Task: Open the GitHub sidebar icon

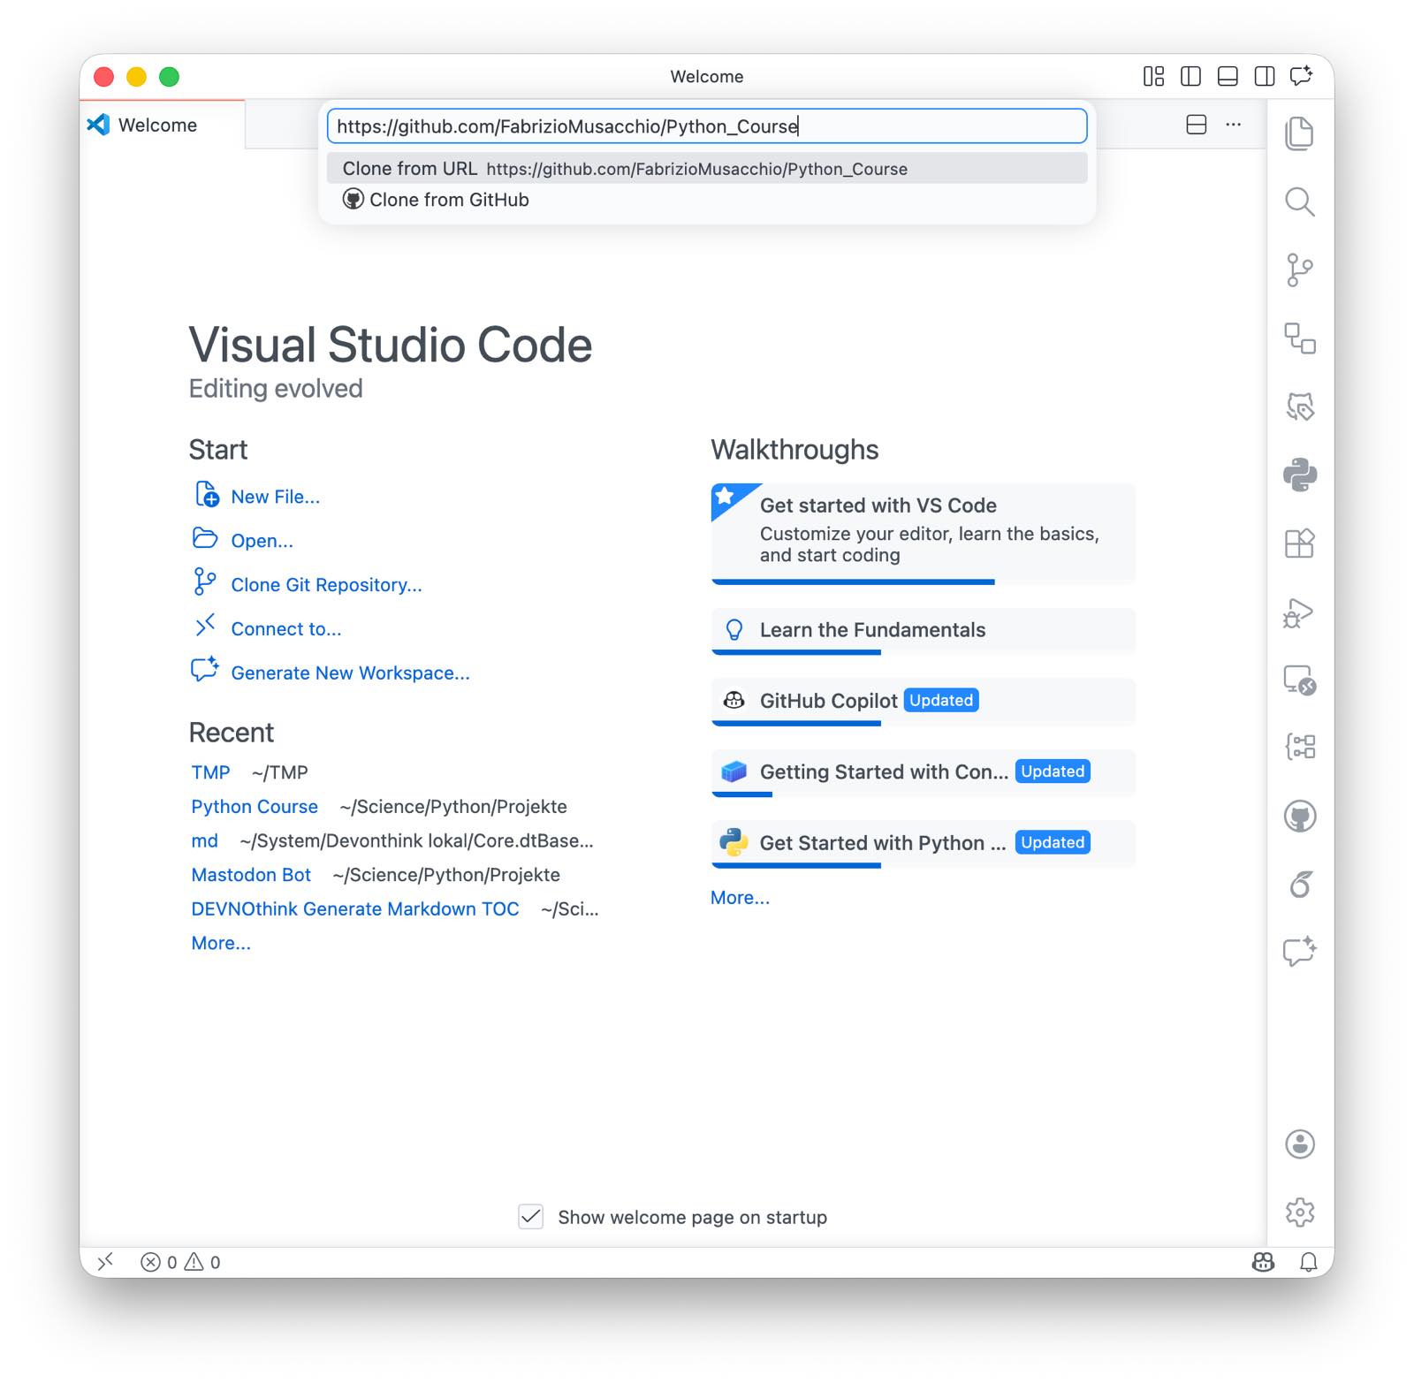Action: pyautogui.click(x=1299, y=816)
